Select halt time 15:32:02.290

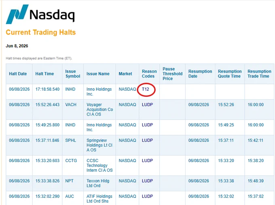click(47, 196)
